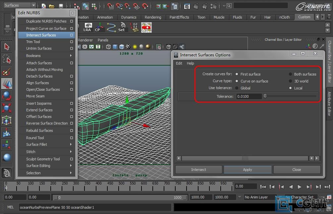Screen dimensions: 333x214
Task: Click the save scene disk icon
Action: tap(61, 6)
